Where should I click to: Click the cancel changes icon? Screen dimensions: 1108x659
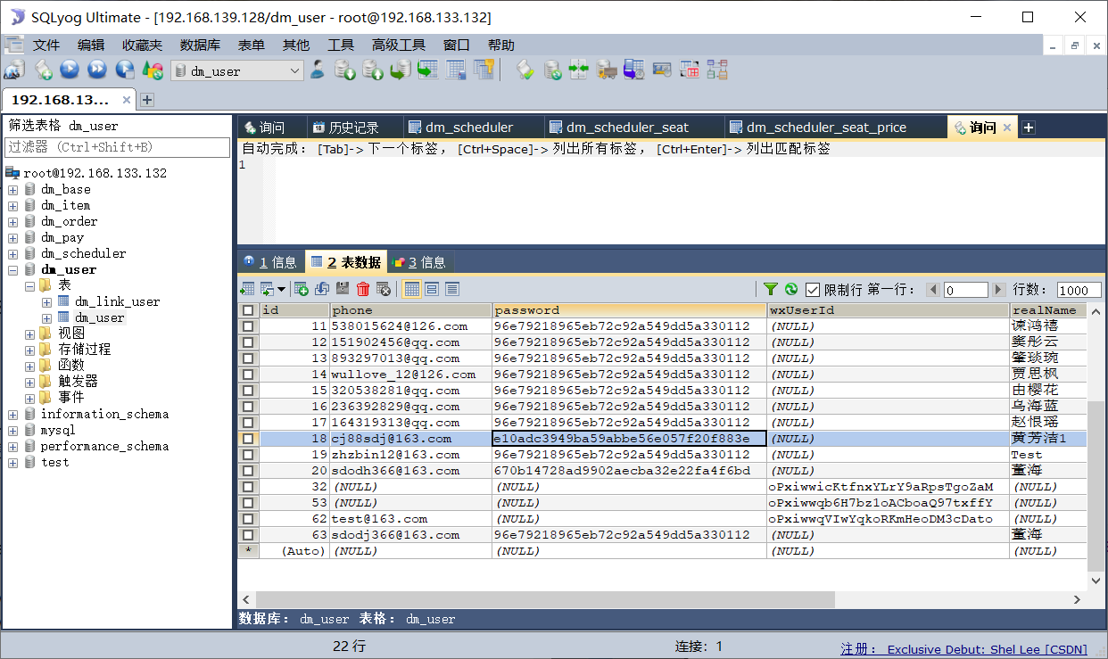(384, 289)
